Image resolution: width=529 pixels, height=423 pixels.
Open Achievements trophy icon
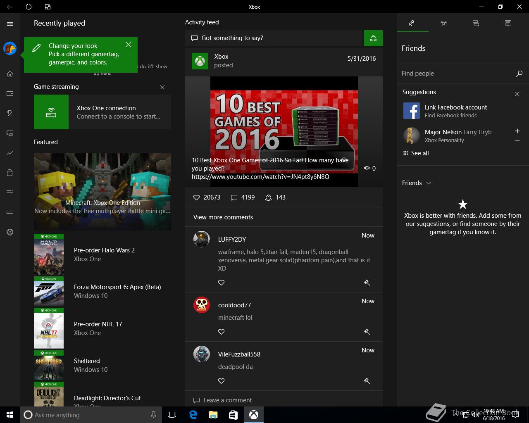(x=10, y=113)
